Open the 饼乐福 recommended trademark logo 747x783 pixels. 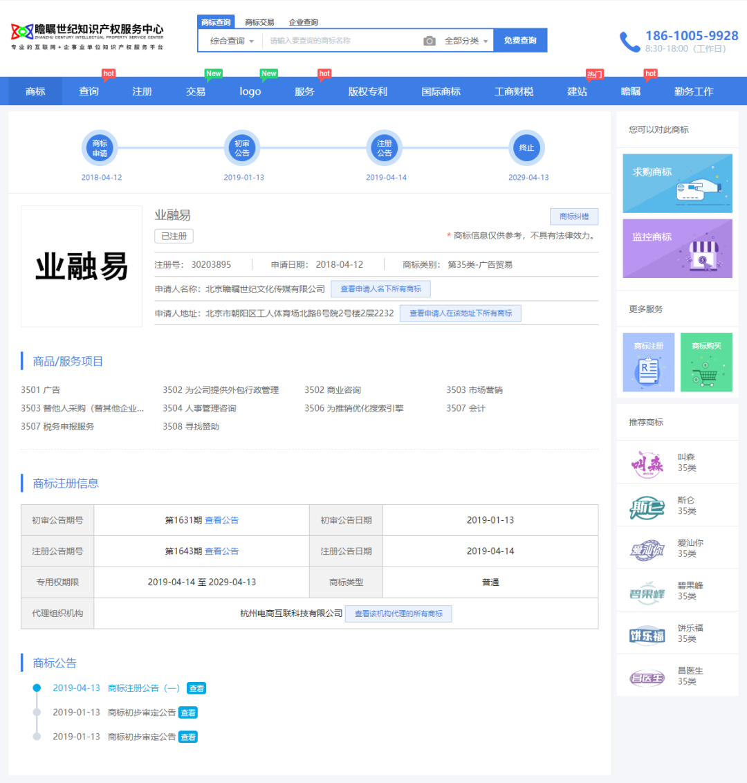click(647, 634)
